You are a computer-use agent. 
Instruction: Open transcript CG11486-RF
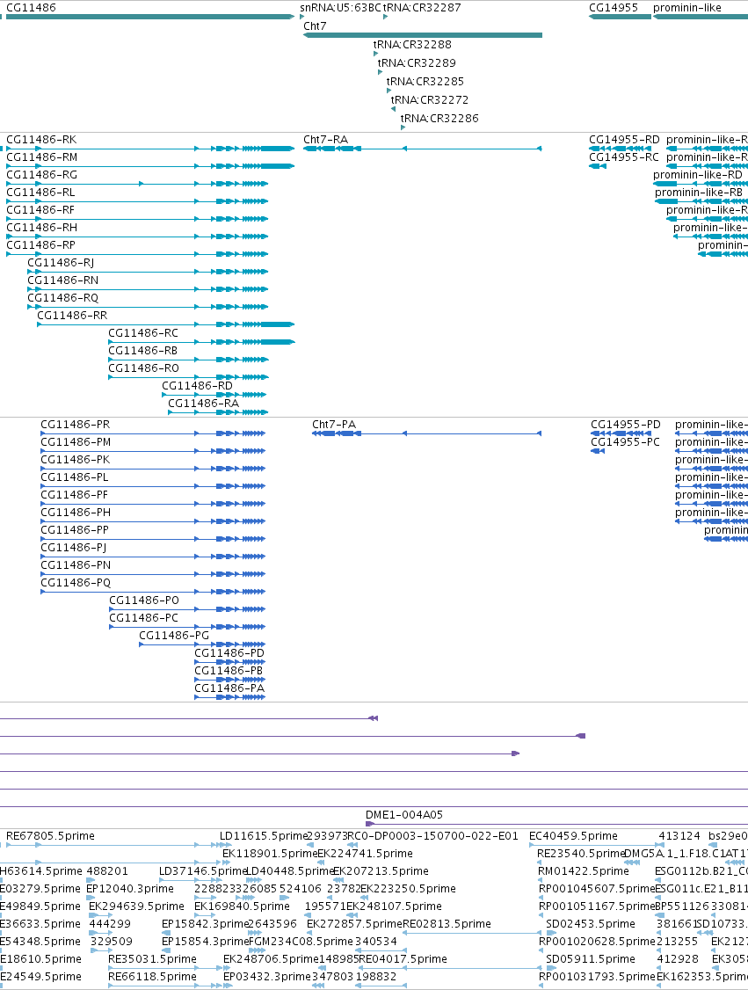click(x=40, y=210)
